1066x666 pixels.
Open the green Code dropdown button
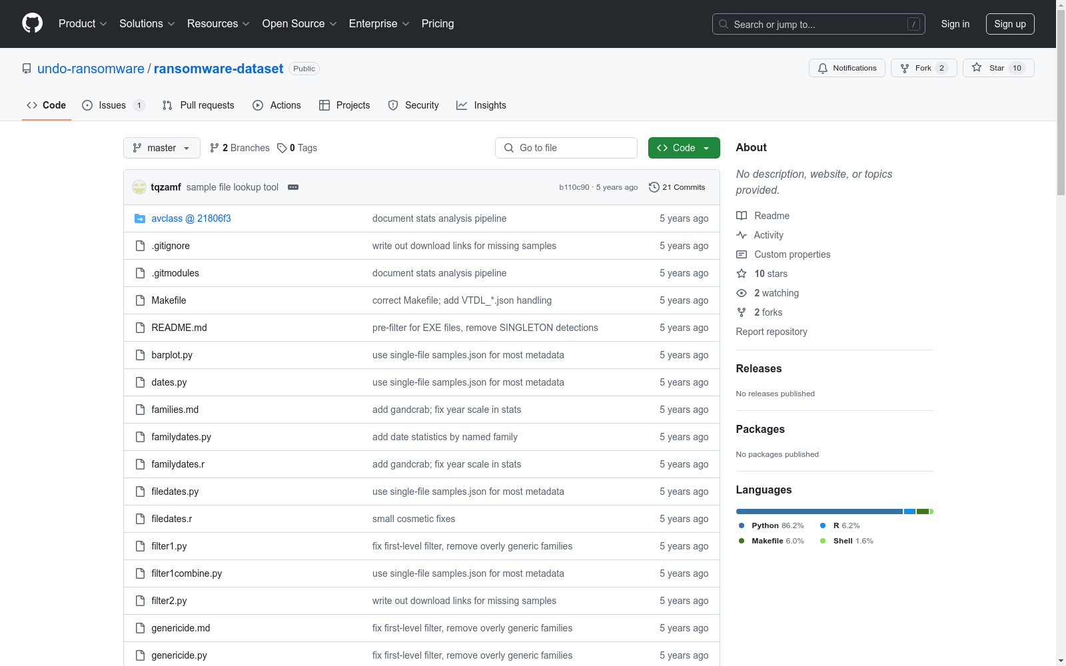684,148
